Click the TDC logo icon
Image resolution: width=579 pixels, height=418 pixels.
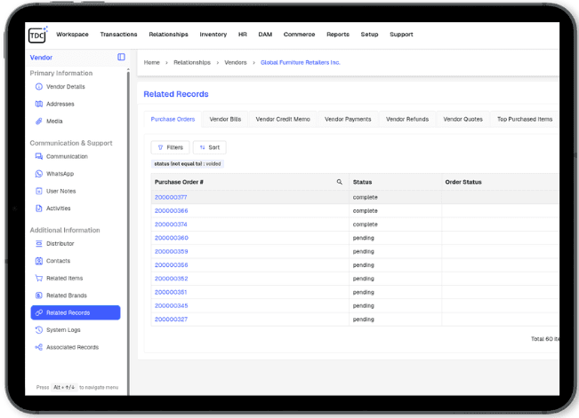tap(37, 35)
